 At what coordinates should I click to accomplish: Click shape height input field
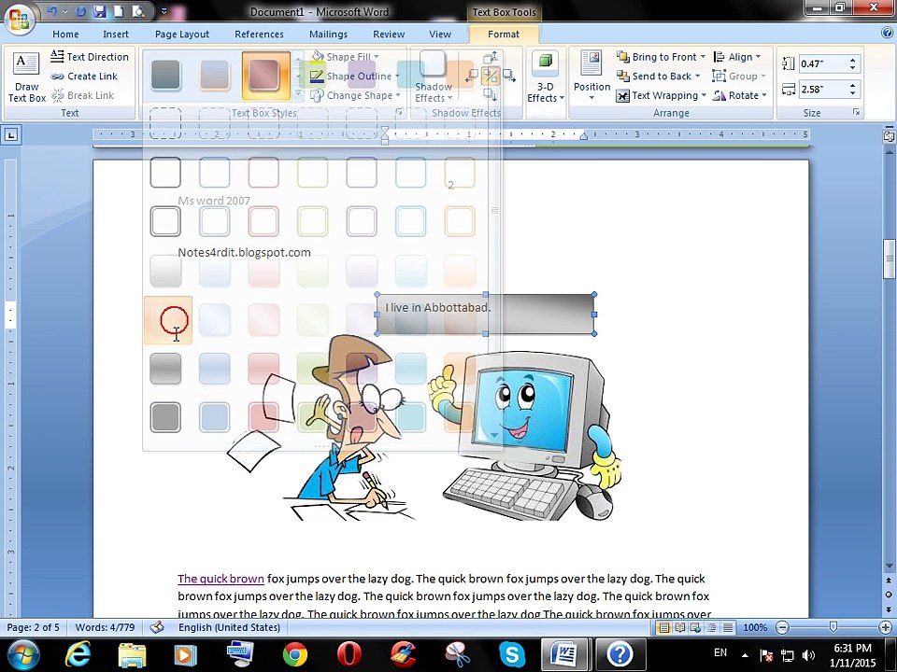pyautogui.click(x=822, y=63)
